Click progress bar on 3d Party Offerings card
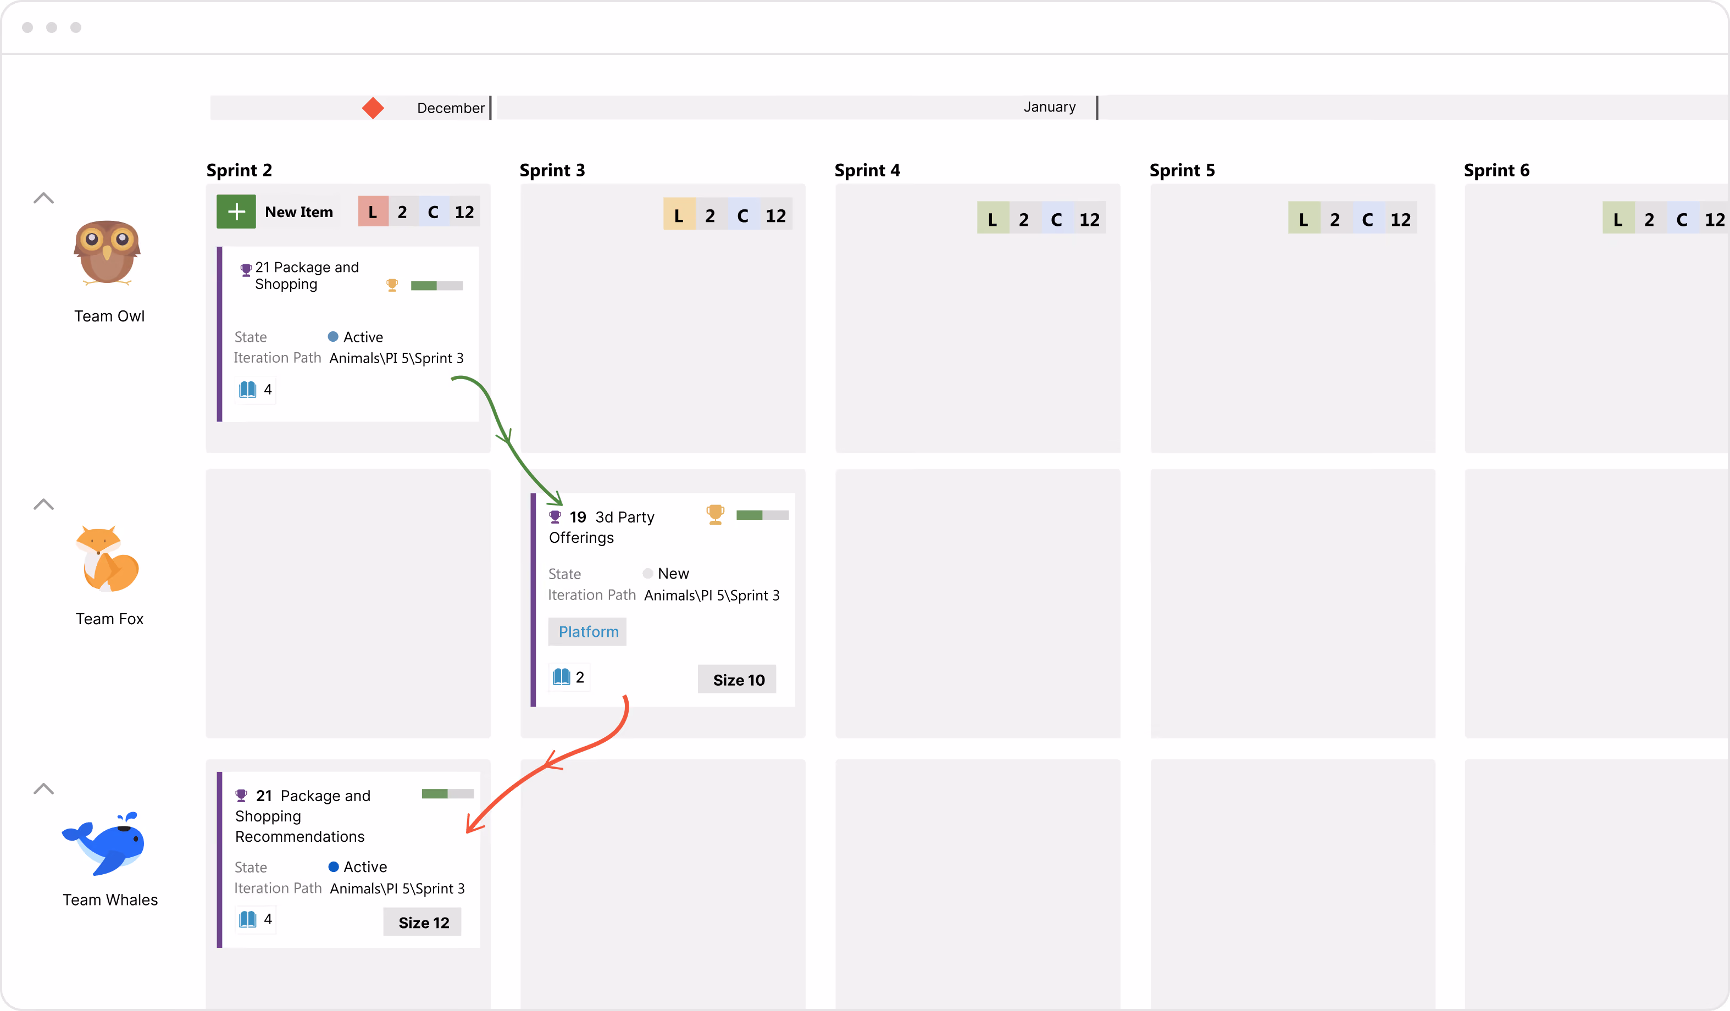Viewport: 1730px width, 1011px height. click(x=762, y=515)
